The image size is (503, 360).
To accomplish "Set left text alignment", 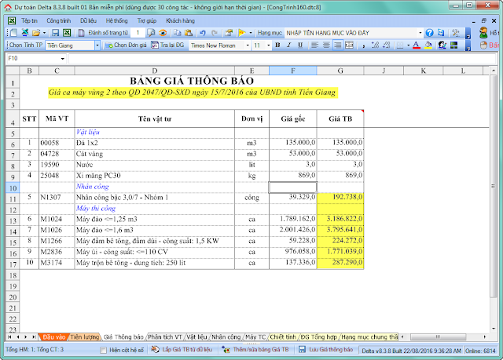I will tap(314, 45).
